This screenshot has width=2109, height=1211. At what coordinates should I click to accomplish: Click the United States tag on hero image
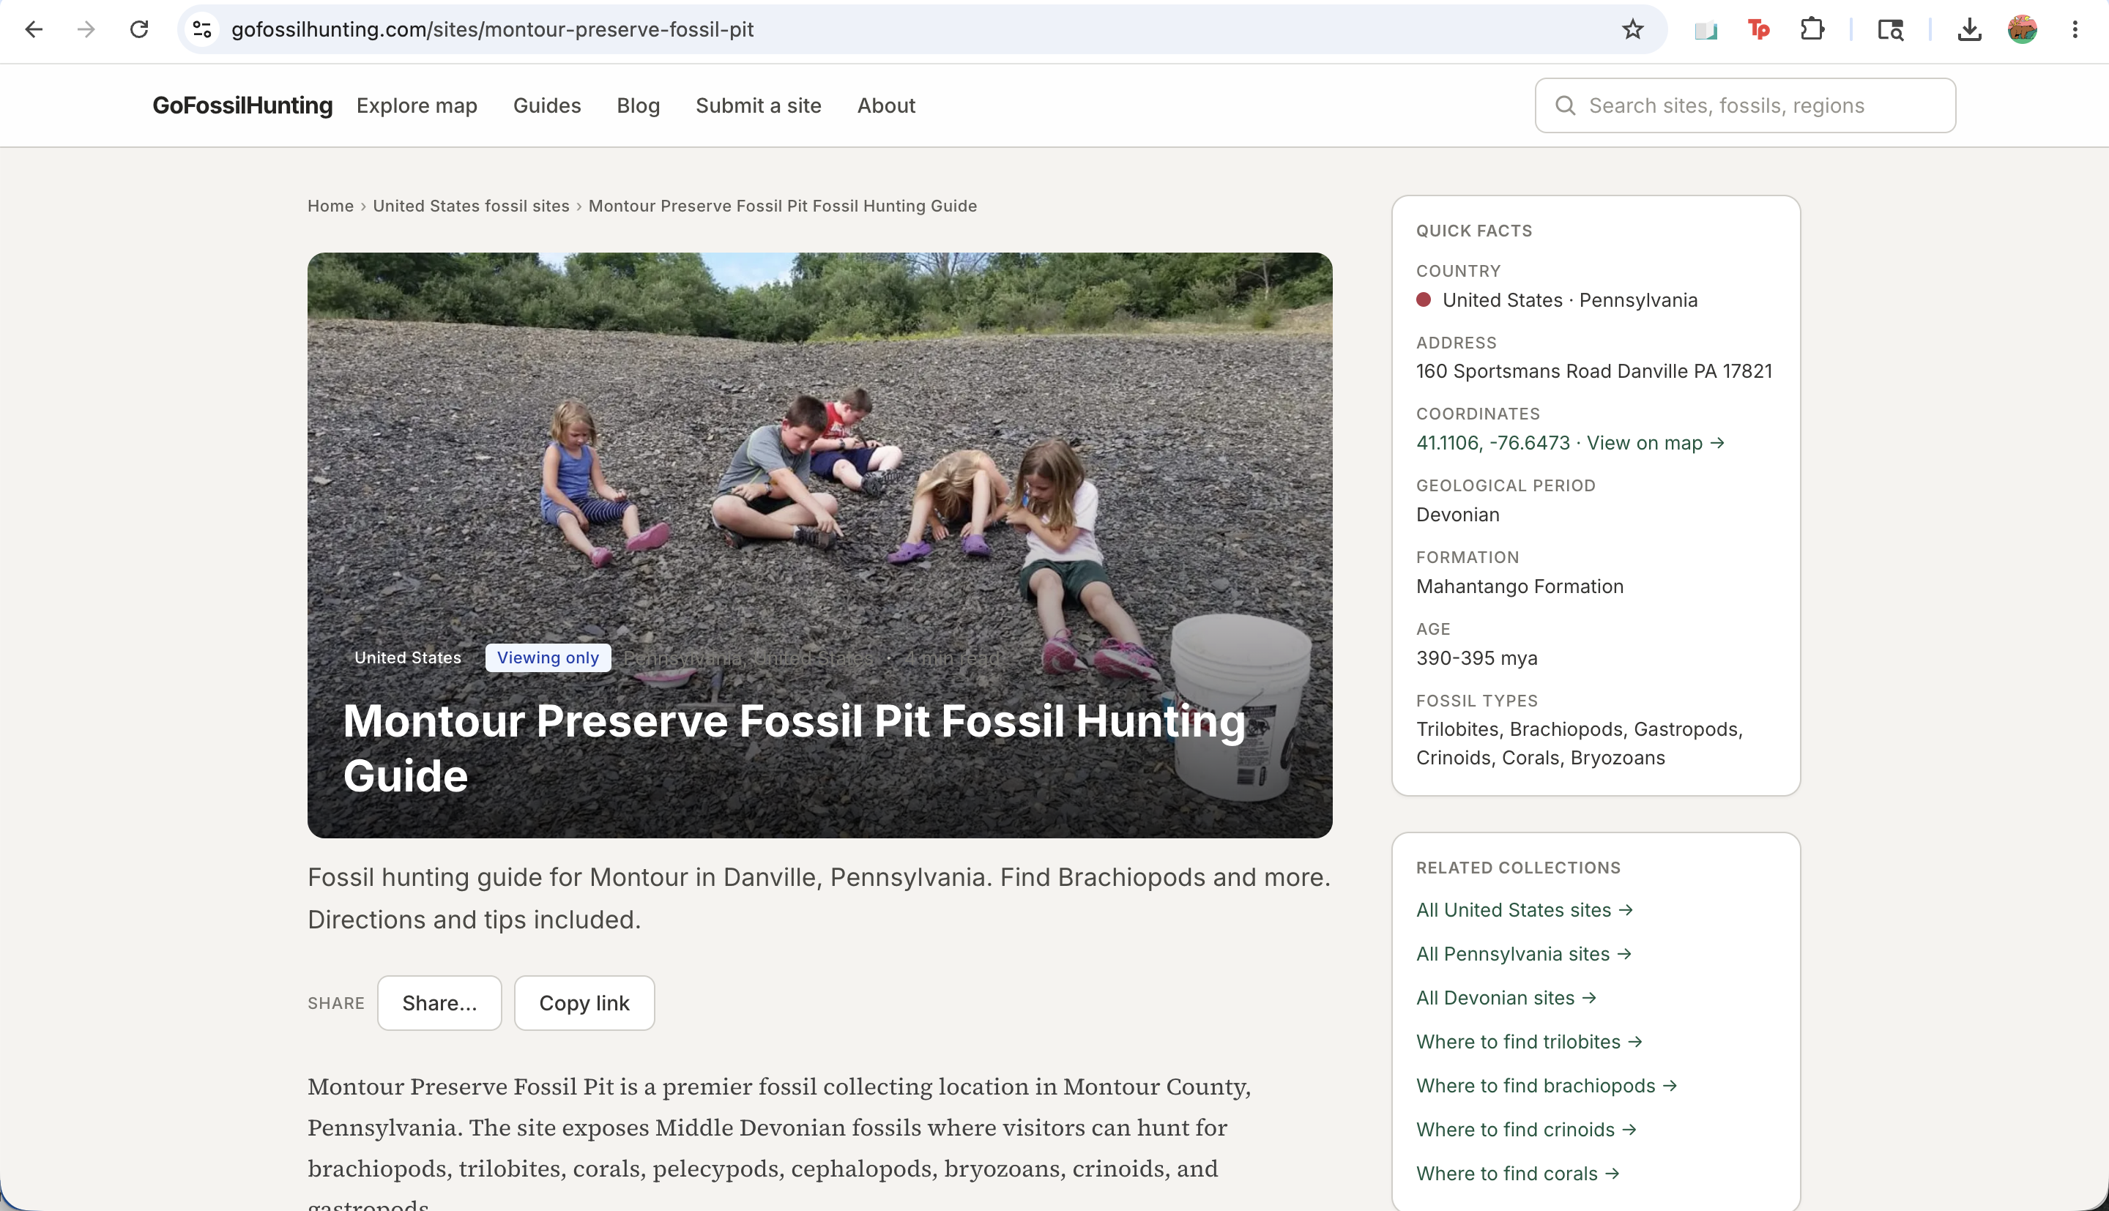[x=407, y=658]
